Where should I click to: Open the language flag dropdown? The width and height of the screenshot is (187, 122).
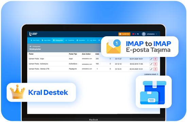[x=134, y=34]
